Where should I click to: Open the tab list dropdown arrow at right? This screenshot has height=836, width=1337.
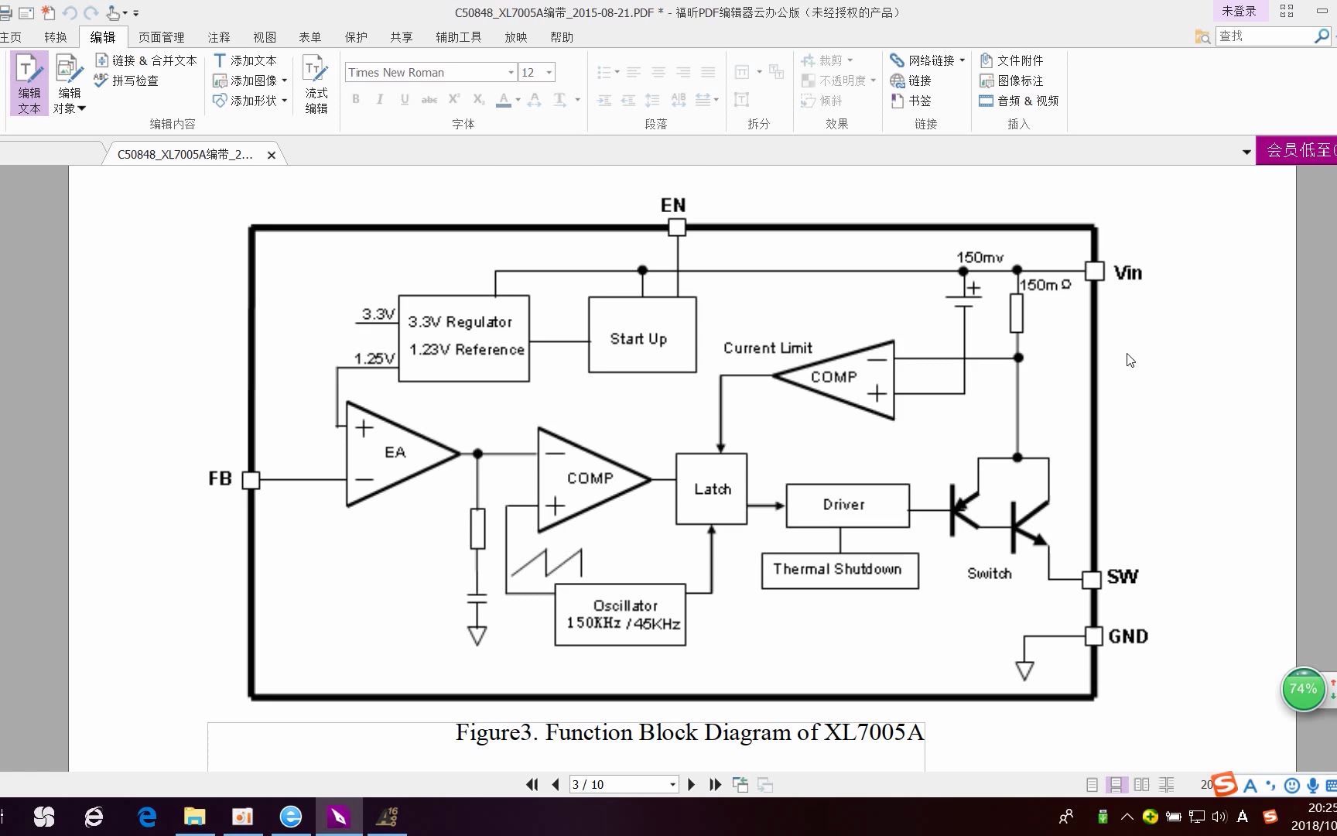coord(1246,152)
